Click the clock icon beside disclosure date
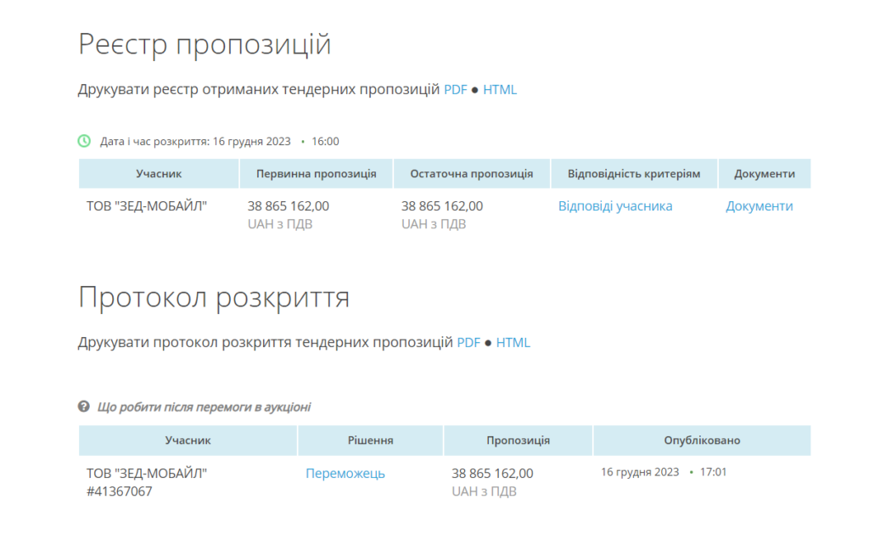Viewport: 869px width, 539px height. (x=85, y=142)
